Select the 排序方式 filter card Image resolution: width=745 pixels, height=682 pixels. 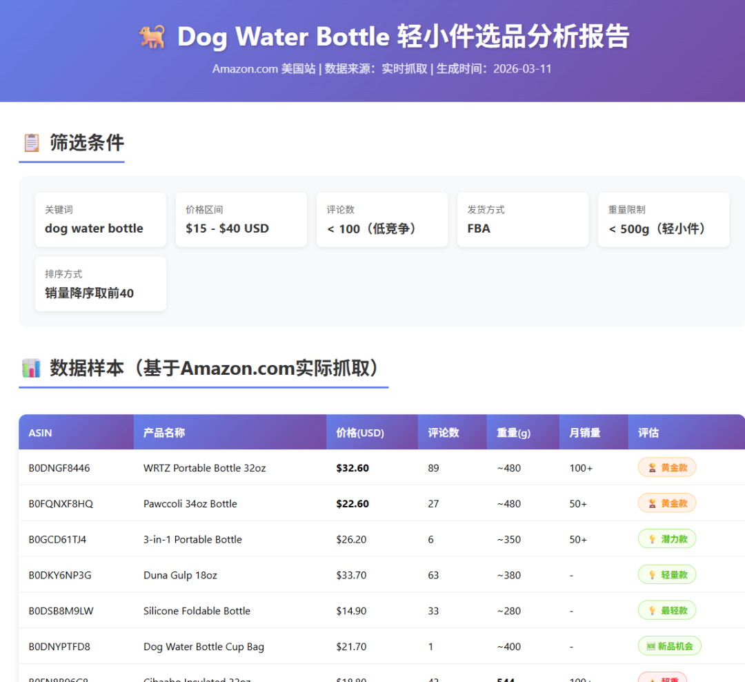101,284
